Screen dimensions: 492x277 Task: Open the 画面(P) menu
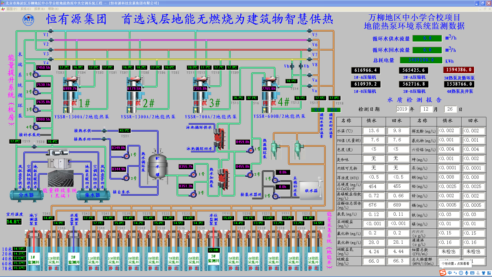12,9
